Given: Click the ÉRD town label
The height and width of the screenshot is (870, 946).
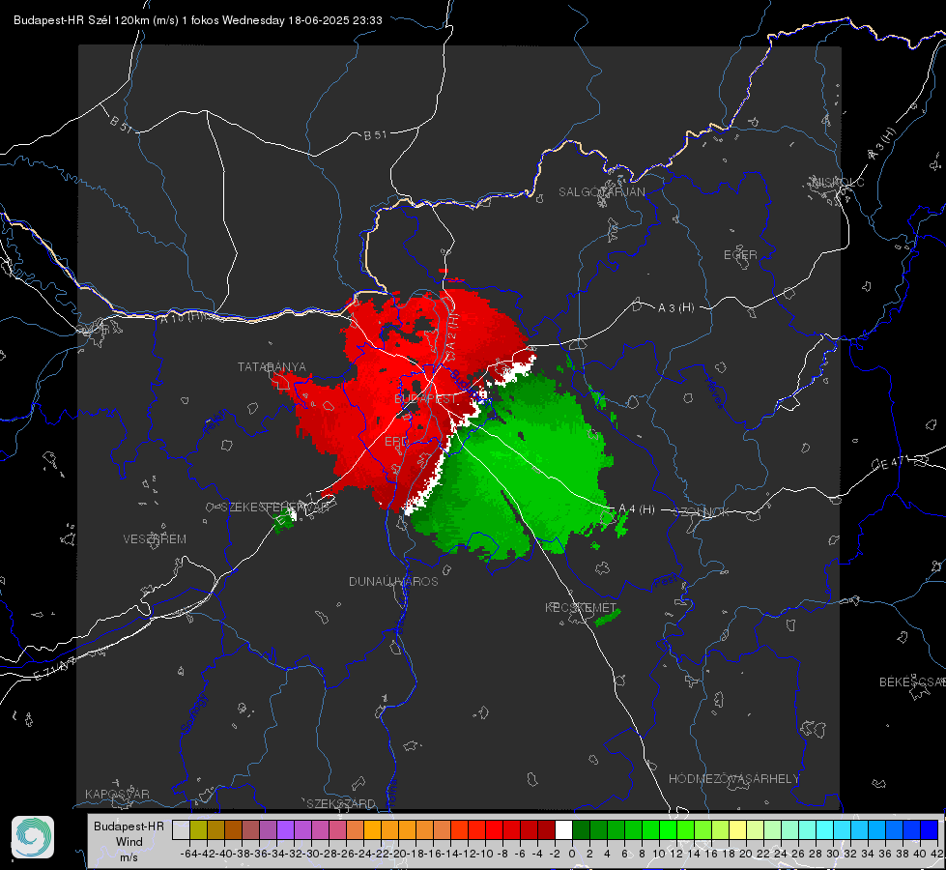Looking at the screenshot, I should (x=396, y=442).
